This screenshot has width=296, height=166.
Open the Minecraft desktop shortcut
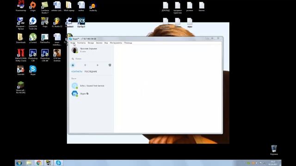pyautogui.click(x=21, y=87)
